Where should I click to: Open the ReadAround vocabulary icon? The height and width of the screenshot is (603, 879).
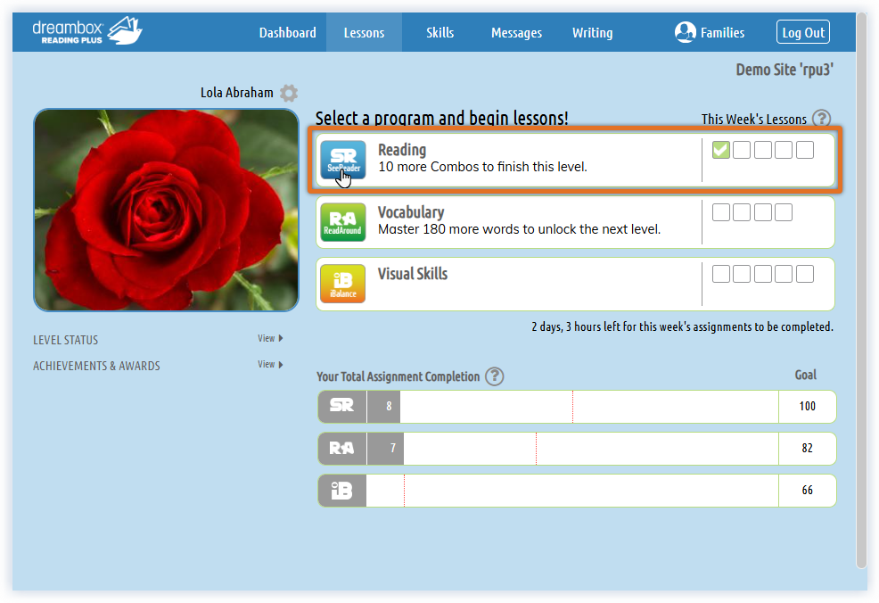[x=343, y=222]
